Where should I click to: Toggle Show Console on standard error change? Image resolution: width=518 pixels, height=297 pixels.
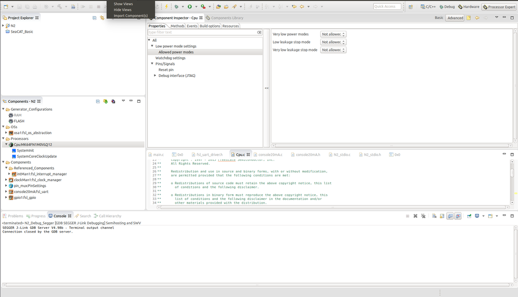(x=458, y=216)
